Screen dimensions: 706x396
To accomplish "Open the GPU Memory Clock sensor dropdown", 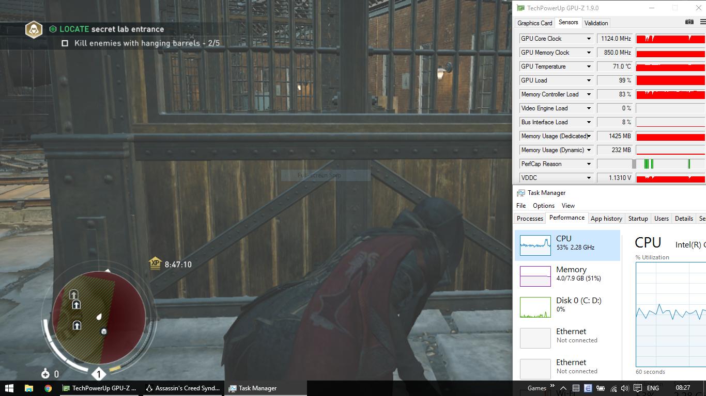I will click(588, 53).
